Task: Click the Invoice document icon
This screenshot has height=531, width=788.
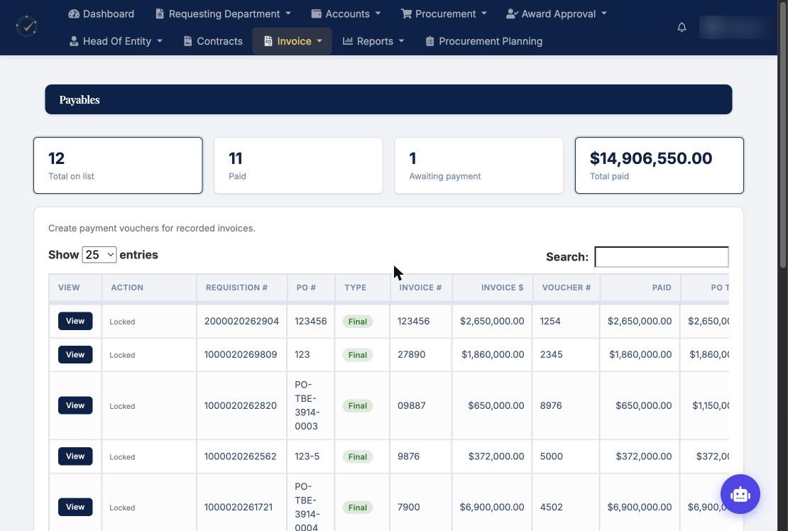Action: (268, 41)
